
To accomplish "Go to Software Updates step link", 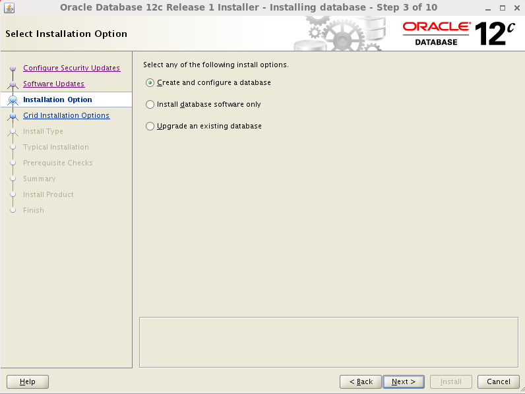I will [x=53, y=84].
